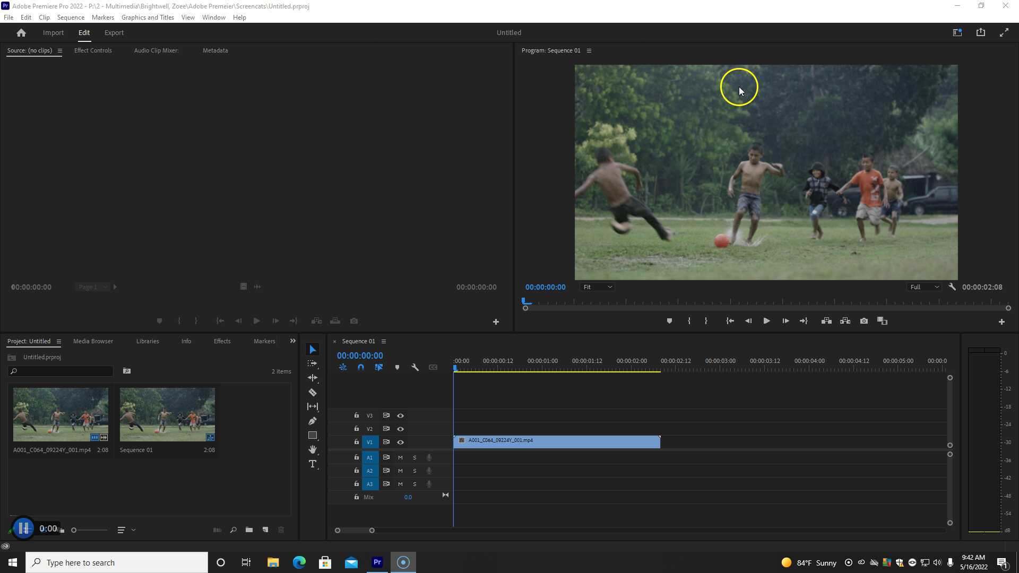The width and height of the screenshot is (1019, 573).
Task: Solo audio track A2
Action: point(414,471)
